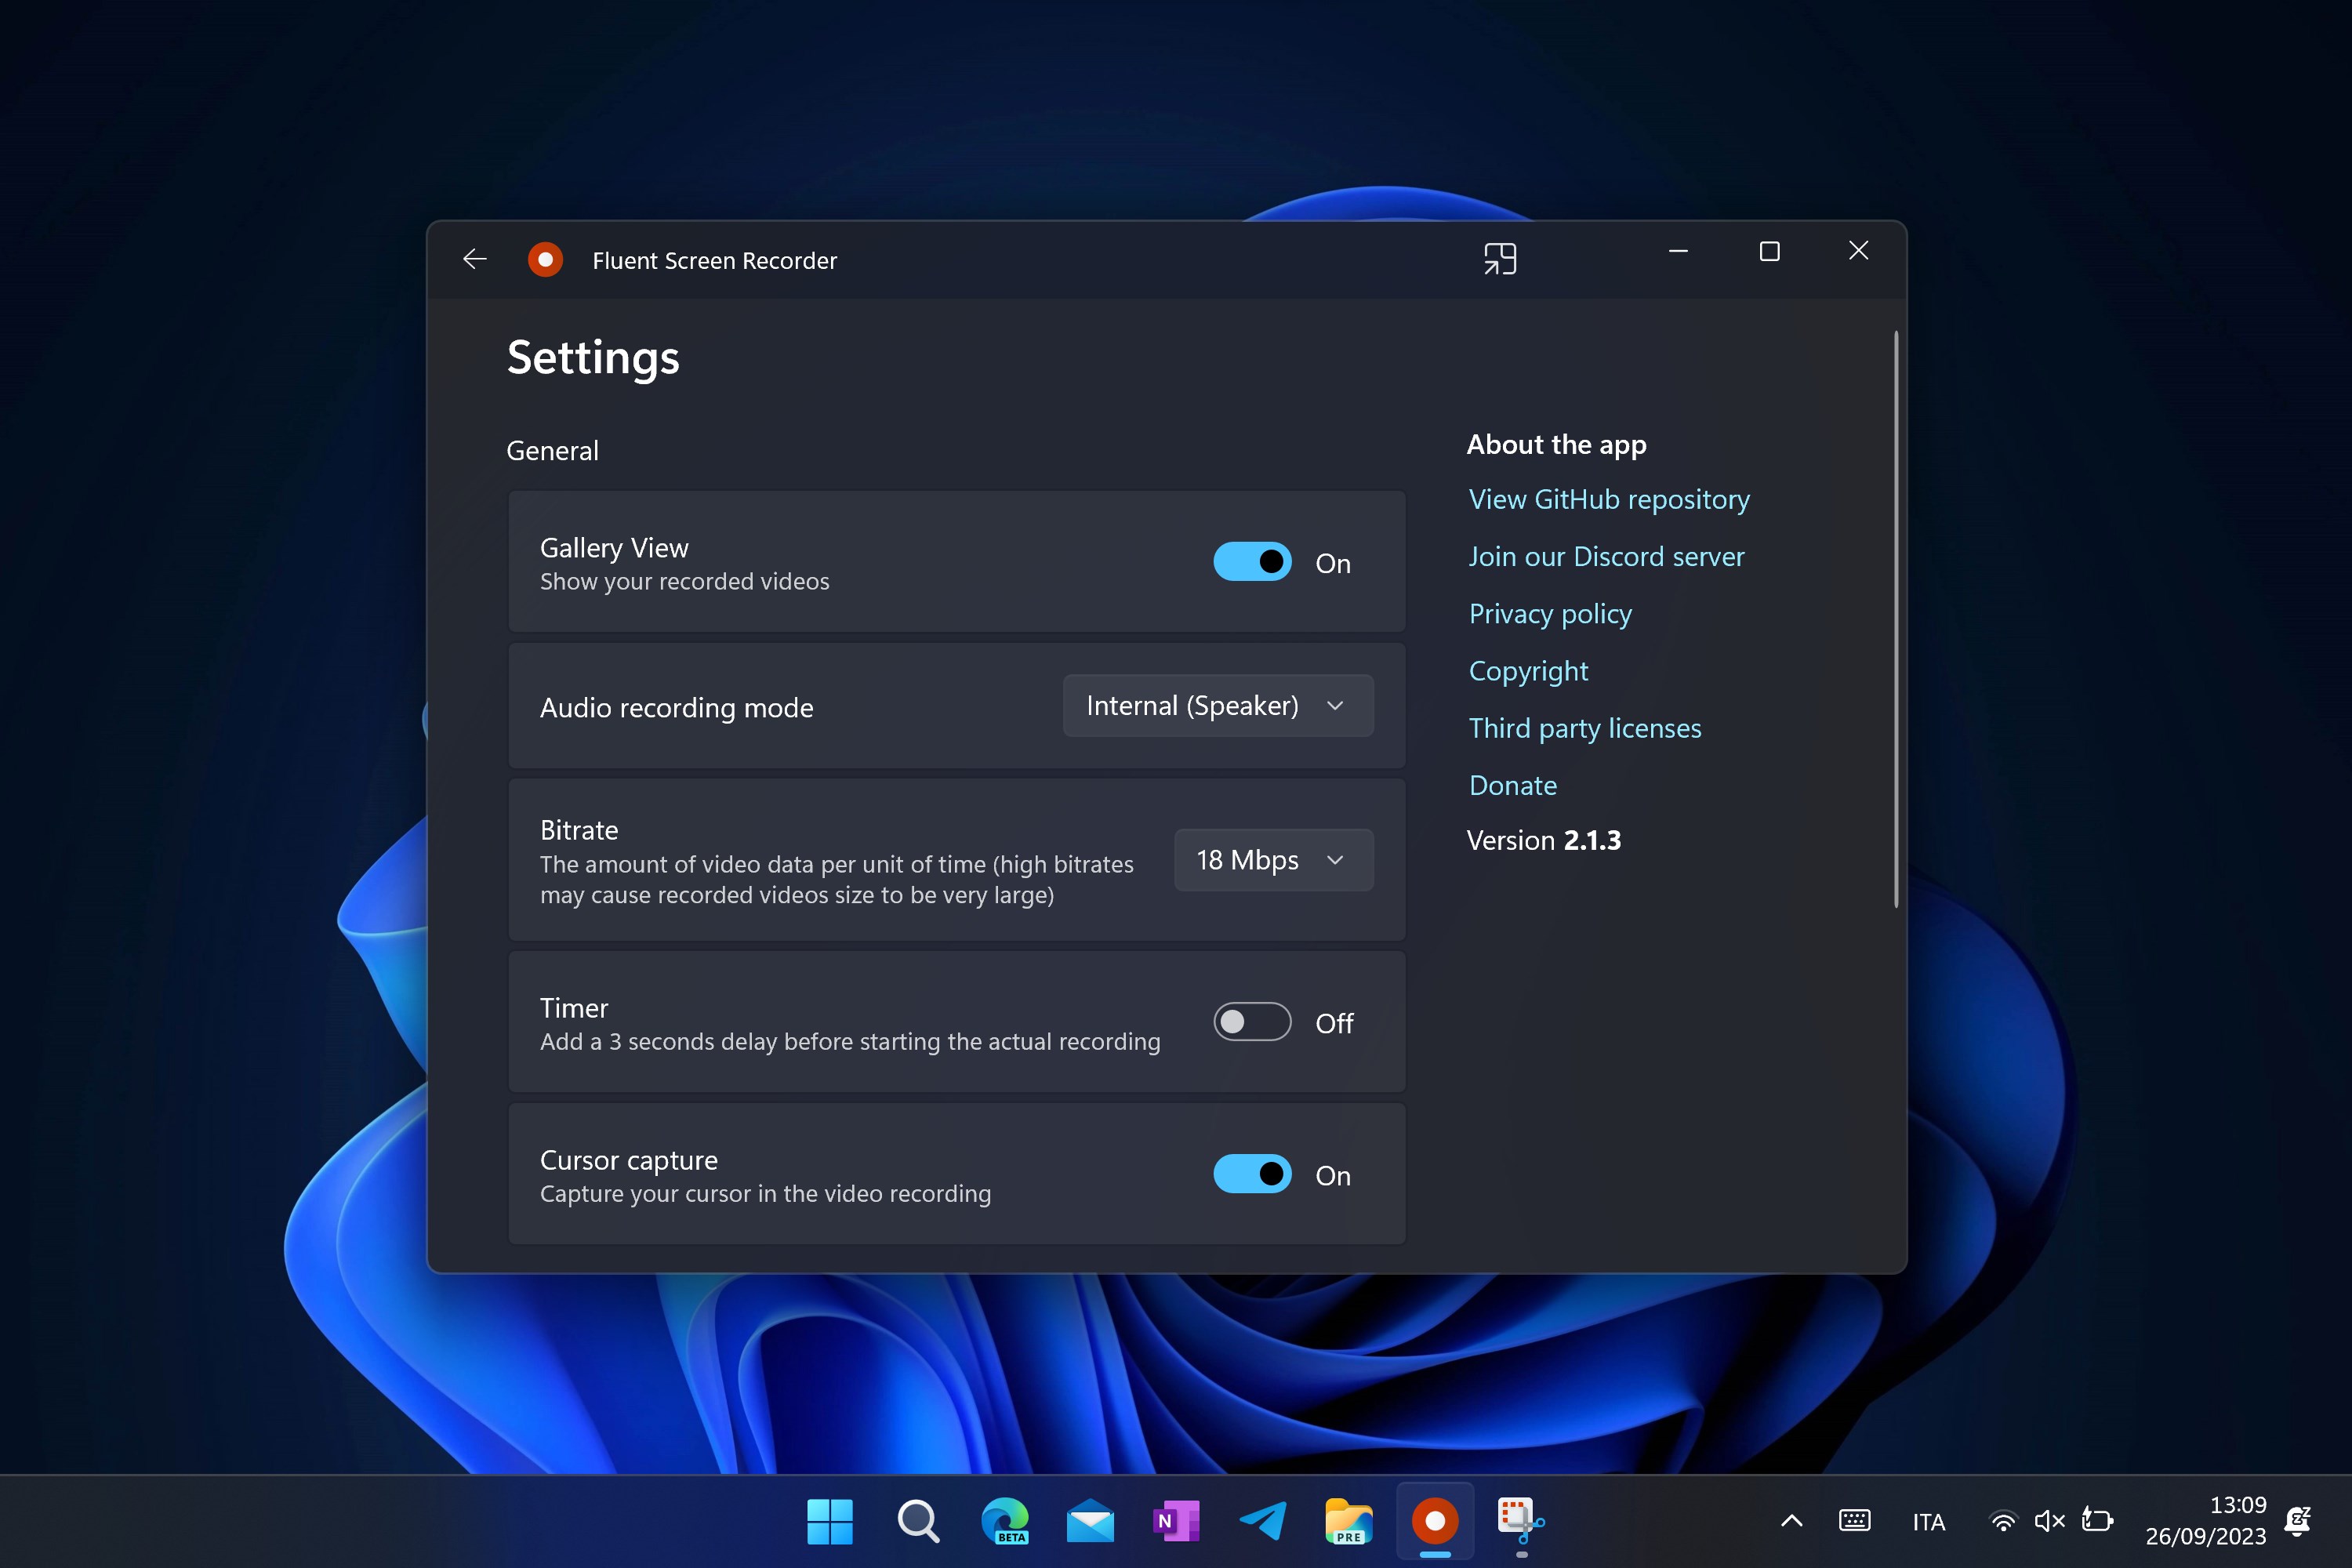Close the Fluent Screen Recorder window

point(1858,251)
